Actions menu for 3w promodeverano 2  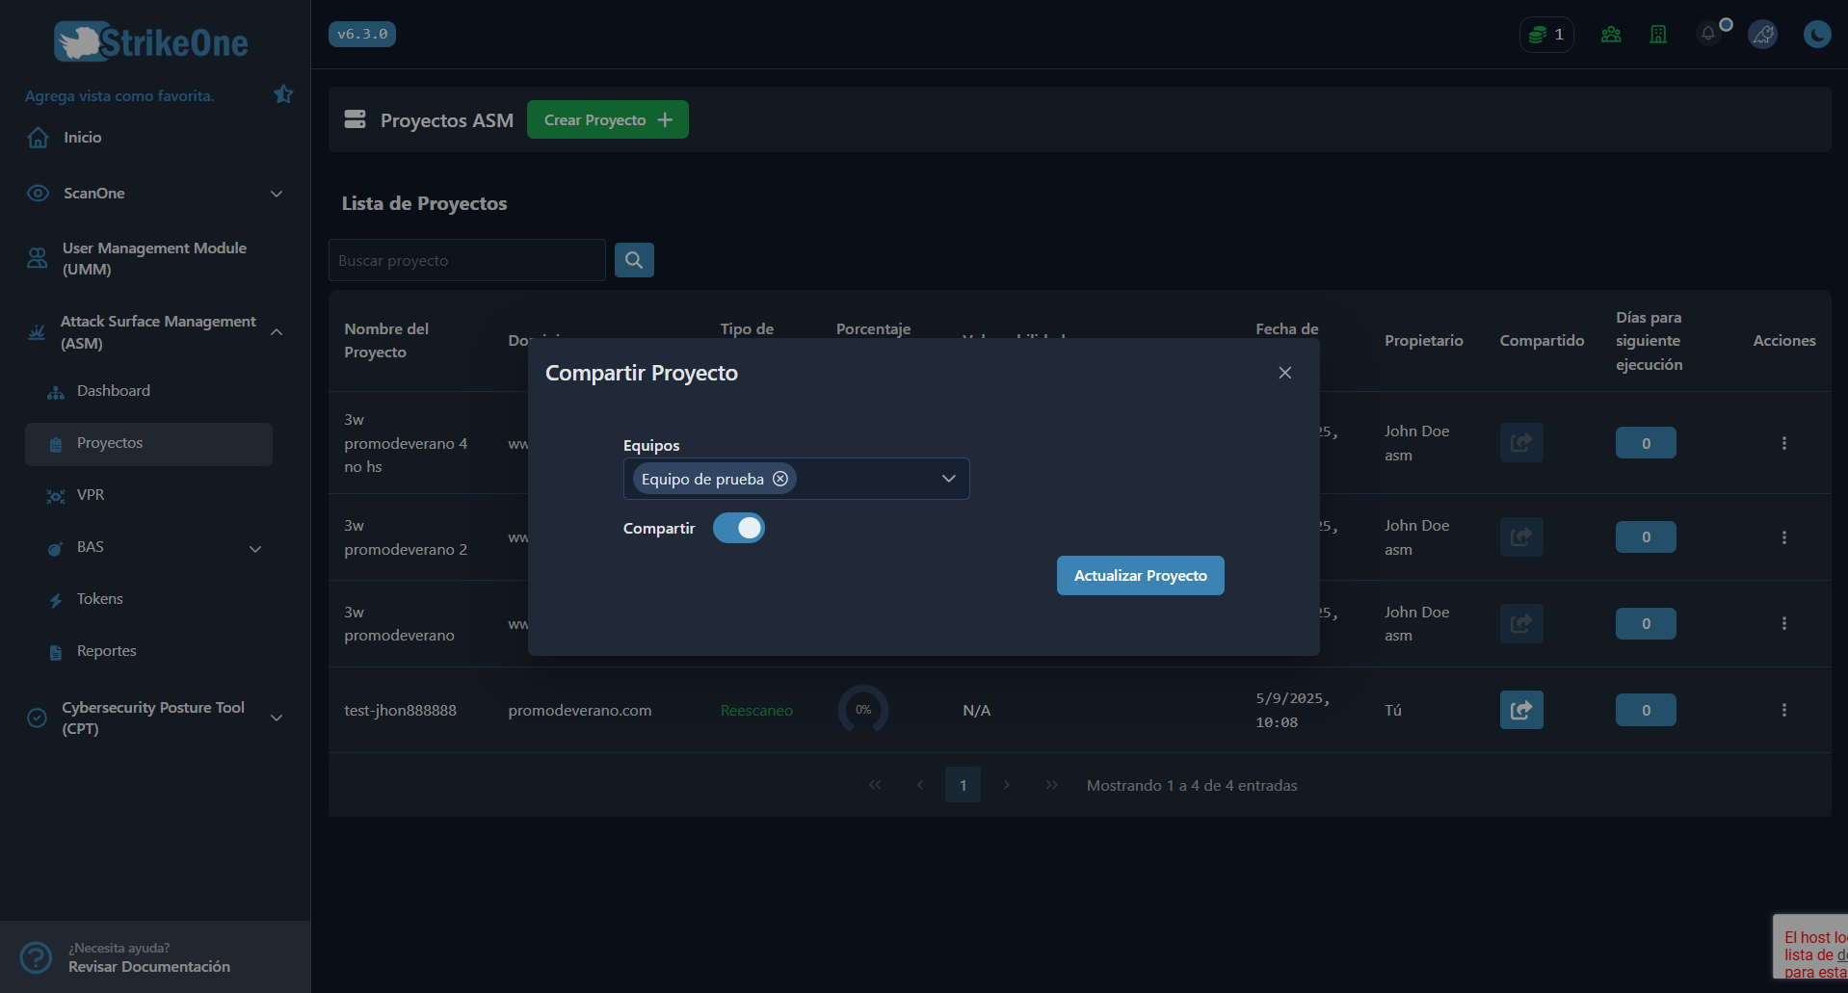(x=1784, y=537)
